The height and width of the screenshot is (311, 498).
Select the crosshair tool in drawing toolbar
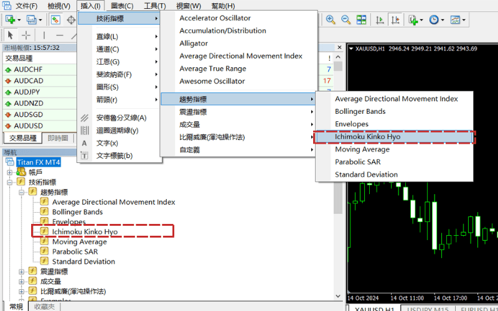[26, 35]
